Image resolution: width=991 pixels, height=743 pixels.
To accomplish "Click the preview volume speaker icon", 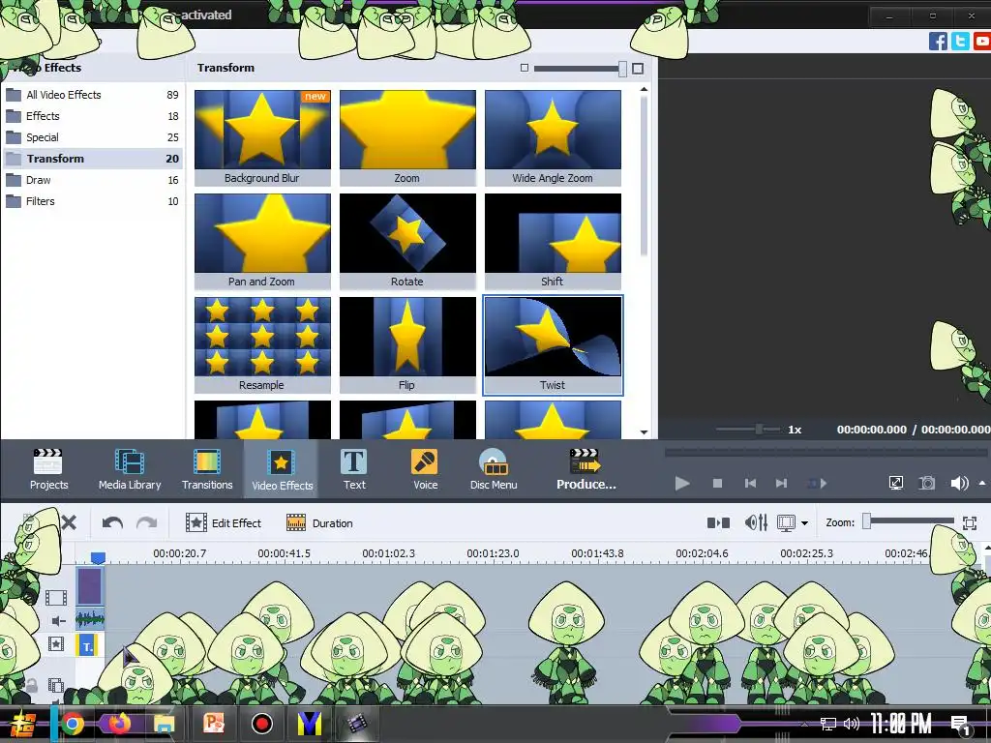I will click(959, 484).
